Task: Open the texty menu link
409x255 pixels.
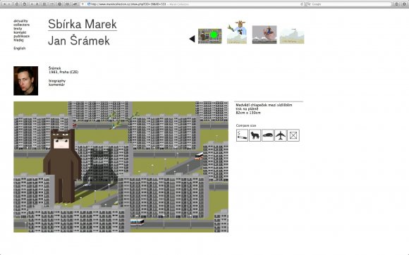Action: point(18,29)
